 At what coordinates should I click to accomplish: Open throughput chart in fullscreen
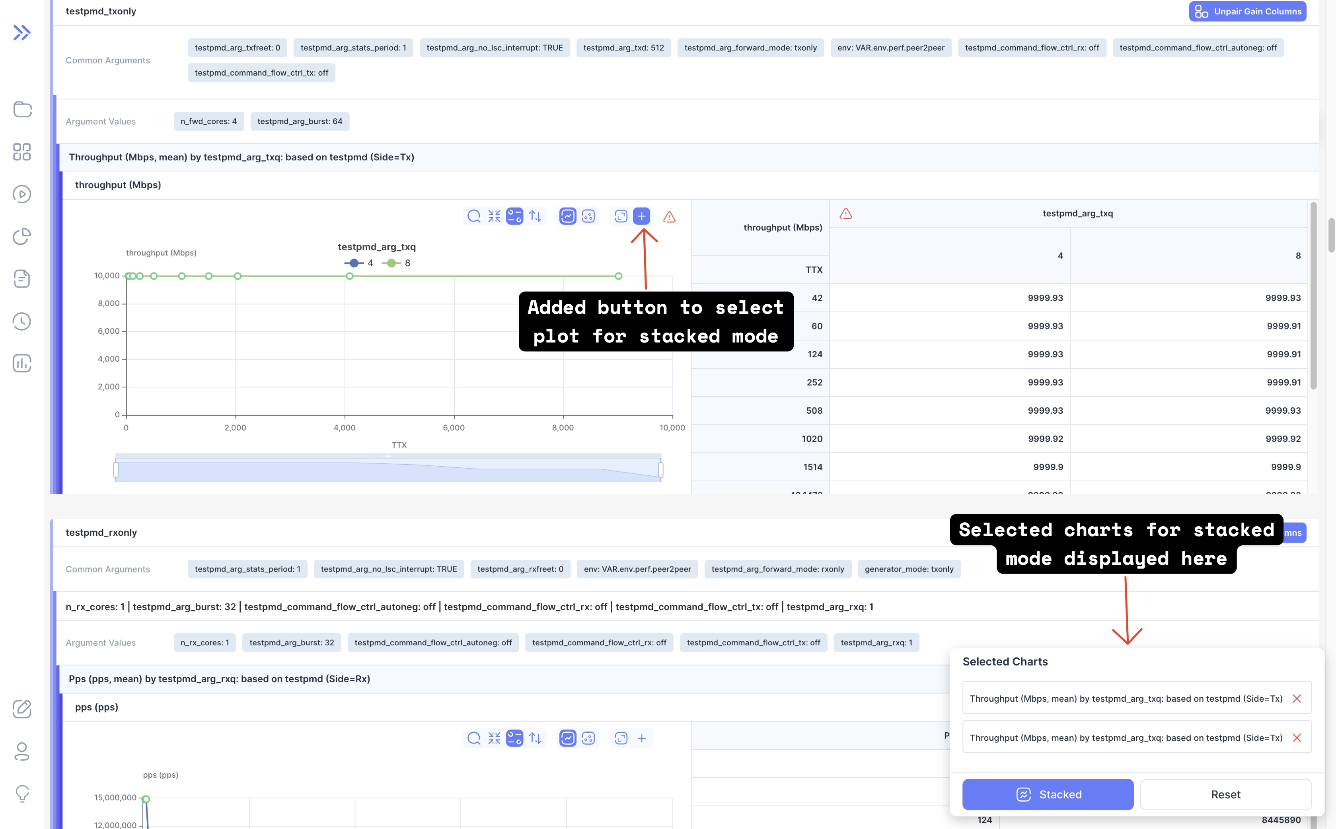[x=621, y=216]
